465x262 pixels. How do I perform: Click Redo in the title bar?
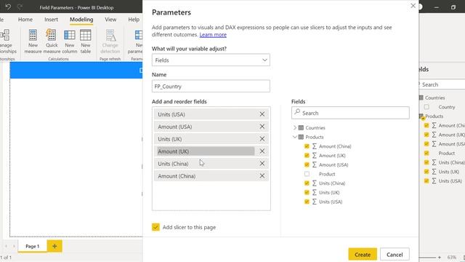coord(20,7)
